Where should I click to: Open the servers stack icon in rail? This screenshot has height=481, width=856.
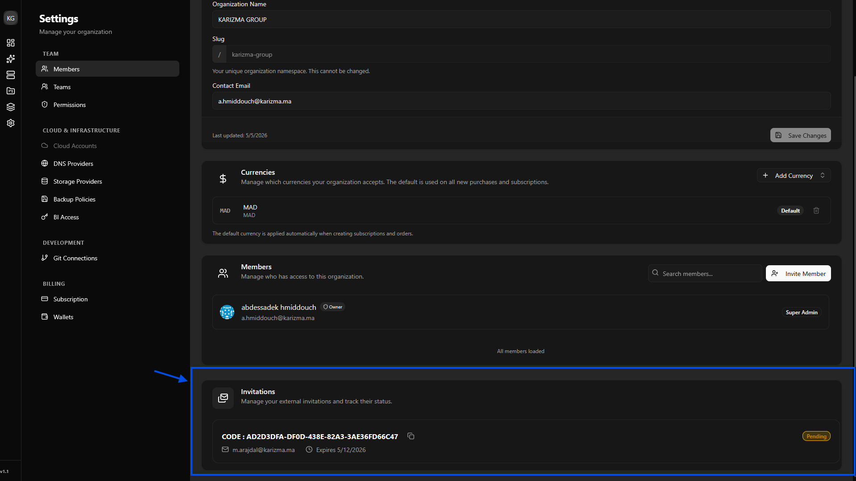(11, 75)
